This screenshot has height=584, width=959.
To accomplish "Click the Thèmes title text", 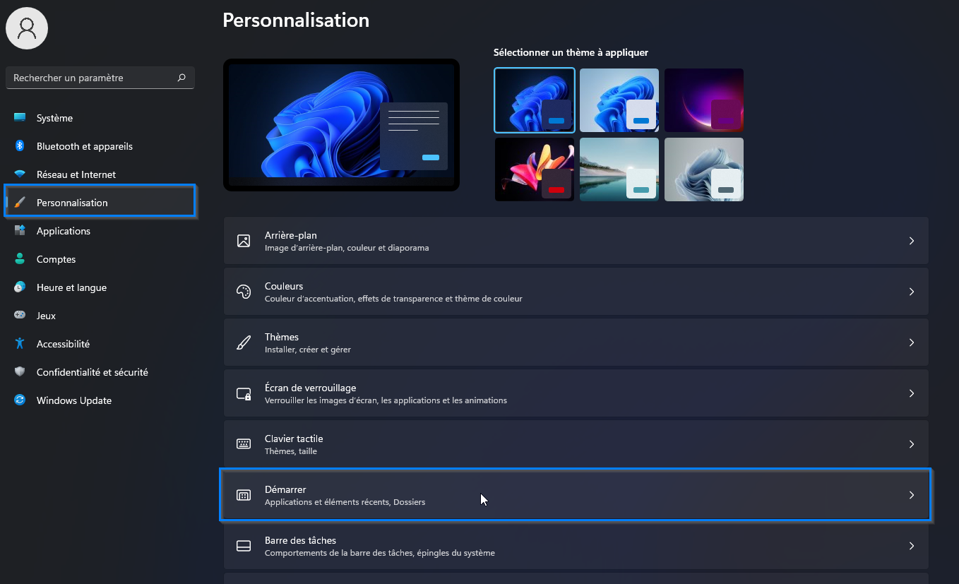I will 282,337.
